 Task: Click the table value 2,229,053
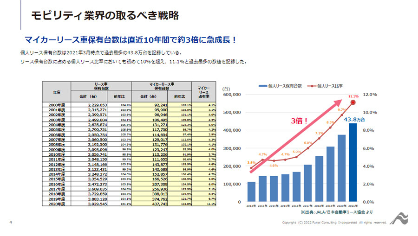tap(98, 105)
